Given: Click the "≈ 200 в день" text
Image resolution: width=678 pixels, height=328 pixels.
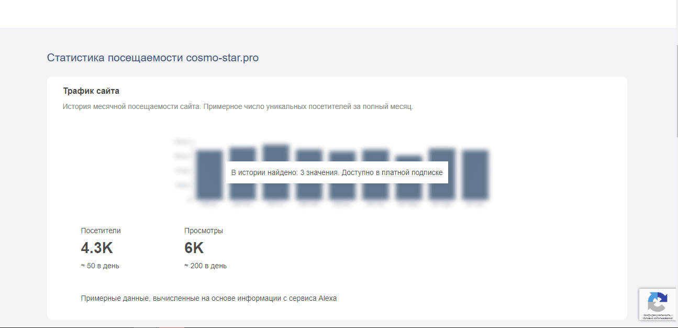Looking at the screenshot, I should 205,265.
